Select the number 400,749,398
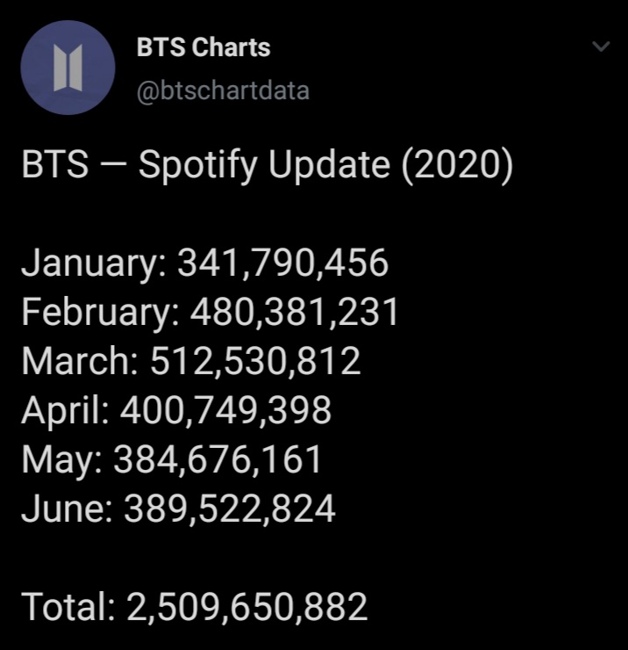The height and width of the screenshot is (650, 628). click(x=226, y=411)
